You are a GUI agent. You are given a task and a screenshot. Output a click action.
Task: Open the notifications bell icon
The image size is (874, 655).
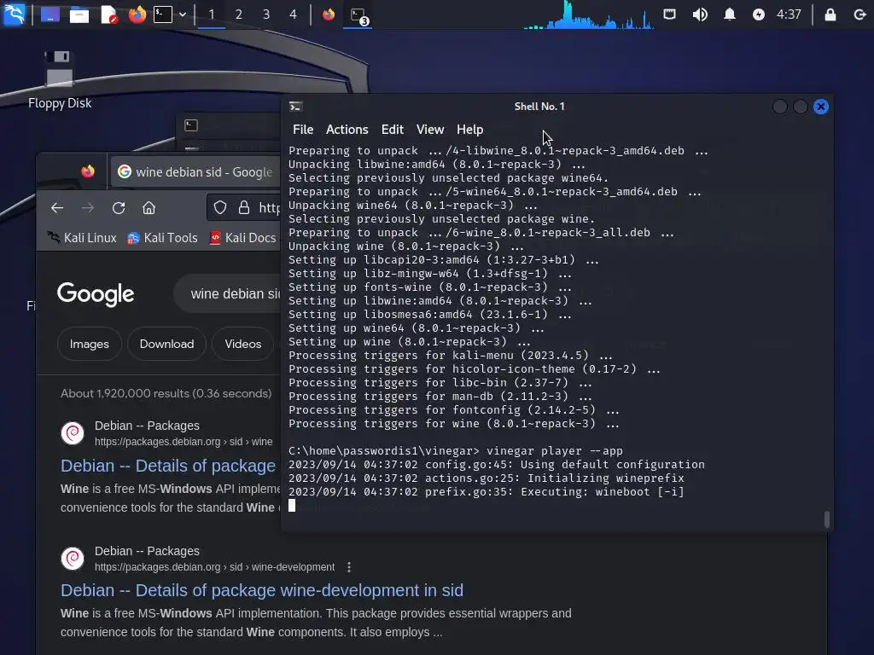pos(729,14)
